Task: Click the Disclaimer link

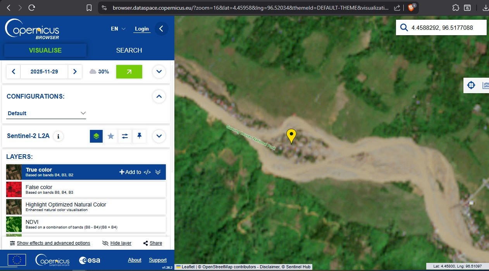Action: (x=269, y=267)
